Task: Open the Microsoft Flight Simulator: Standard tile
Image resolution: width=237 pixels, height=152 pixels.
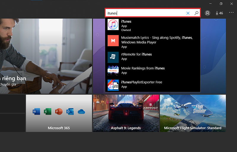Action: pos(193,113)
